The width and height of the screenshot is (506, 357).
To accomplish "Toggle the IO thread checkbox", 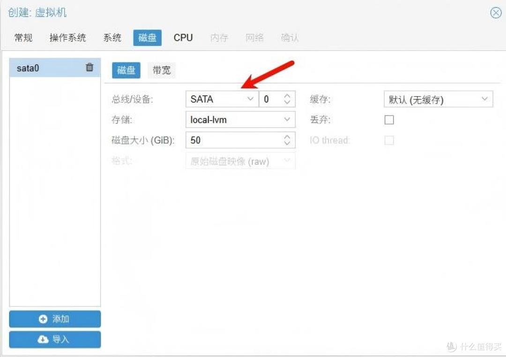I will pyautogui.click(x=389, y=140).
